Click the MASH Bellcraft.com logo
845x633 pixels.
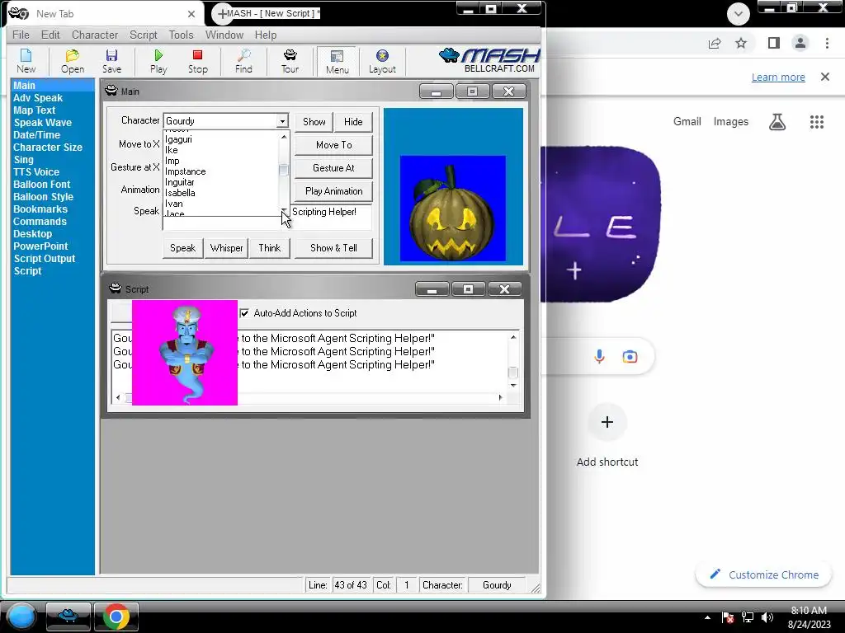[489, 60]
